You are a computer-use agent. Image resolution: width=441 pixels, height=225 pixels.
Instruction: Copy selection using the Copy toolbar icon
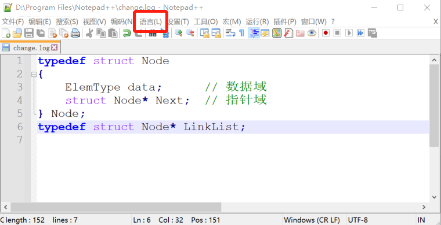click(x=101, y=33)
